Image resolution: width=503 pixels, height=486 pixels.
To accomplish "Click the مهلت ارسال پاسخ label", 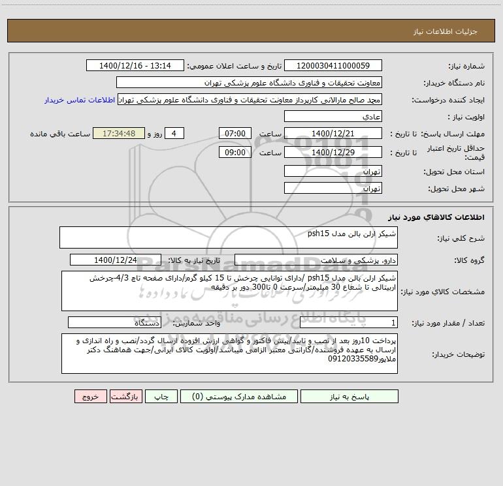I will click(453, 134).
